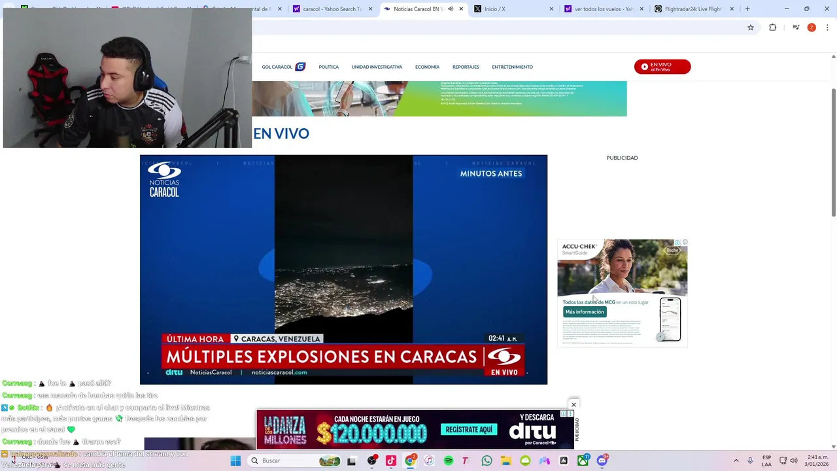
Task: Open the TikTok taskbar icon
Action: point(391,461)
